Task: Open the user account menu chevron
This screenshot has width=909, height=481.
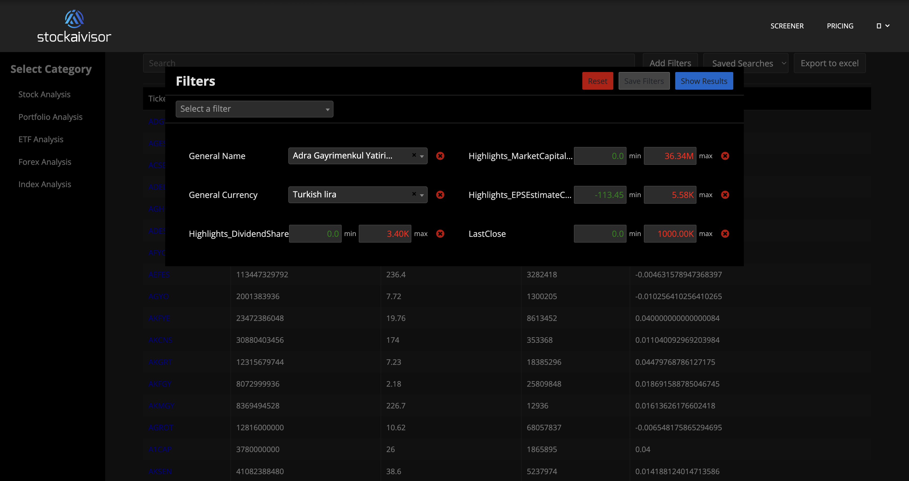Action: click(x=887, y=26)
